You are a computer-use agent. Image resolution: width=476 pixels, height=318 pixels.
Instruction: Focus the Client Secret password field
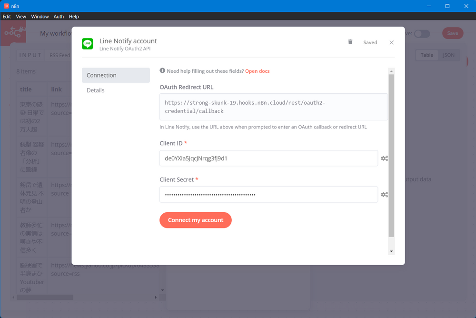(268, 195)
